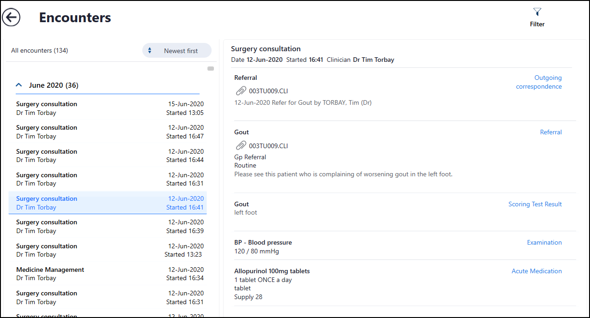Image resolution: width=590 pixels, height=318 pixels.
Task: Click paperclip attachment icon under Gout
Action: pyautogui.click(x=240, y=146)
